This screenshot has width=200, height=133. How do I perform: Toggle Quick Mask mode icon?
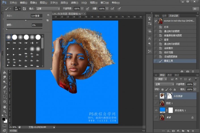coord(5,125)
